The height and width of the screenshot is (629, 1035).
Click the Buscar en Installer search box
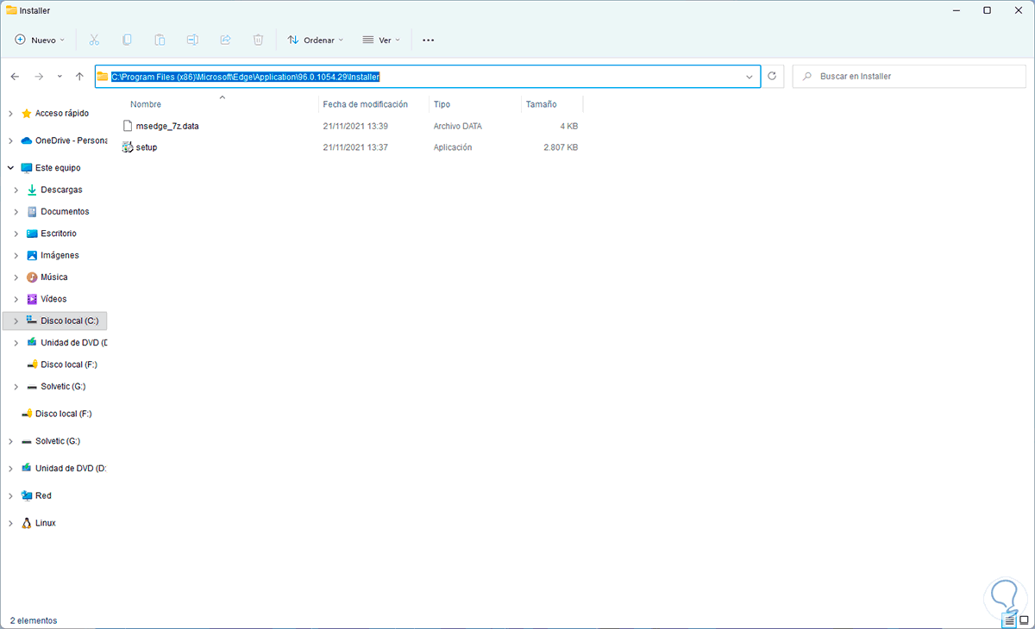click(x=910, y=76)
